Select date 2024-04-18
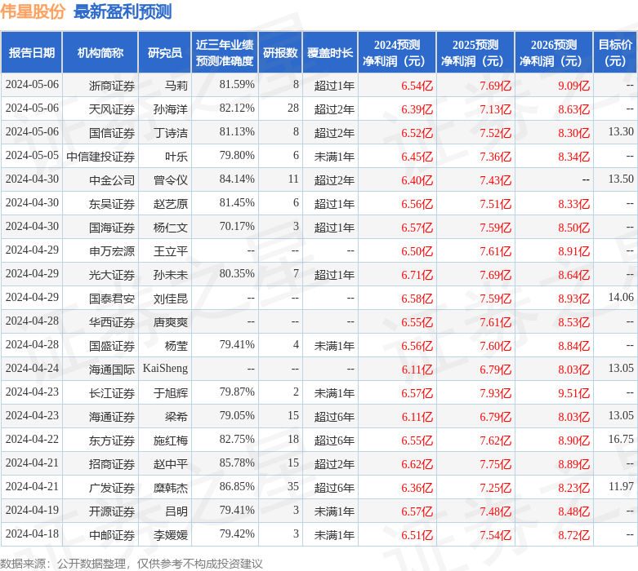The width and height of the screenshot is (638, 571). tap(32, 534)
